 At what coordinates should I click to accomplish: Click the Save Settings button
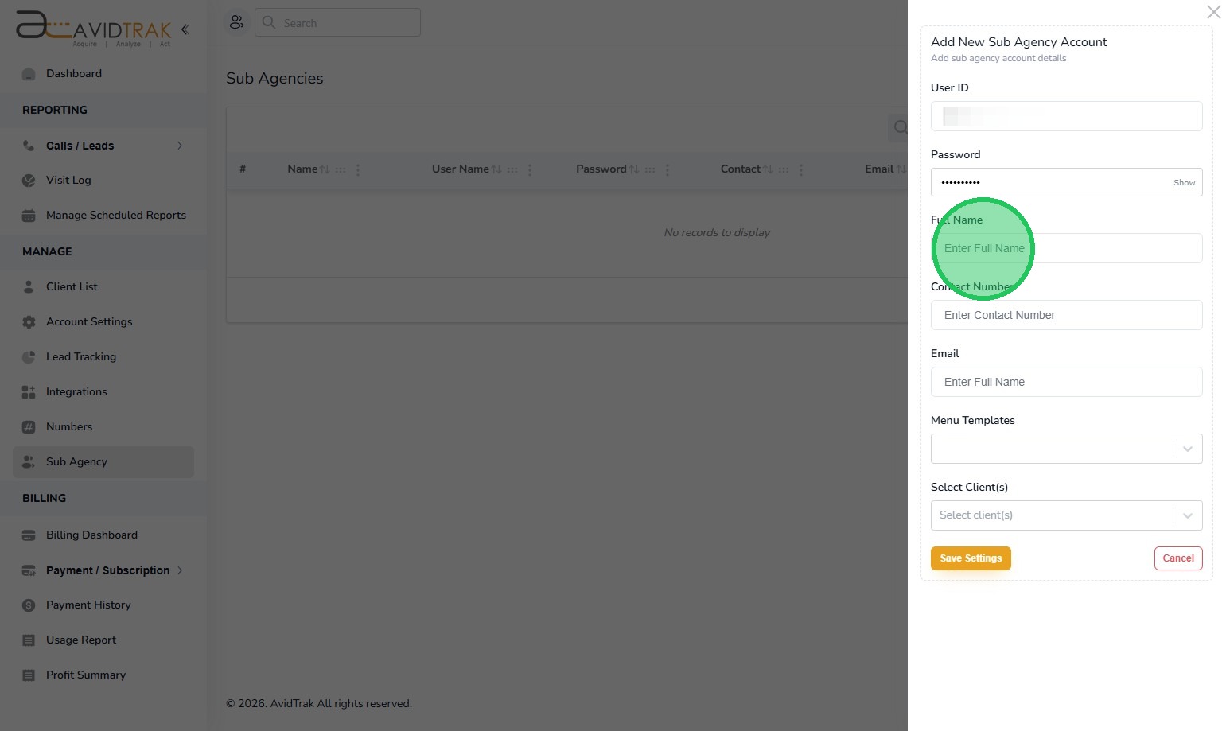tap(971, 558)
